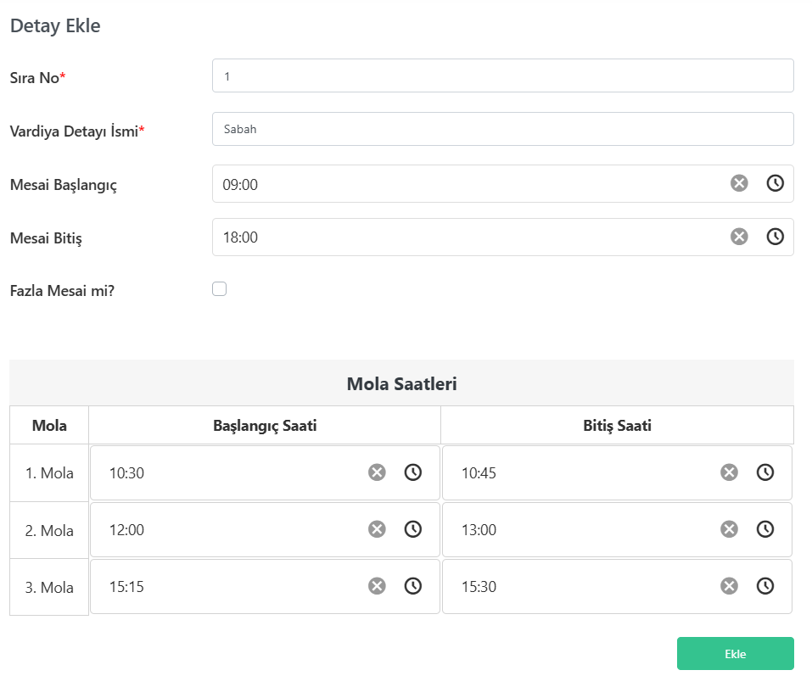Clear the Mesai Bitiş time value
The width and height of the screenshot is (812, 687).
point(739,237)
